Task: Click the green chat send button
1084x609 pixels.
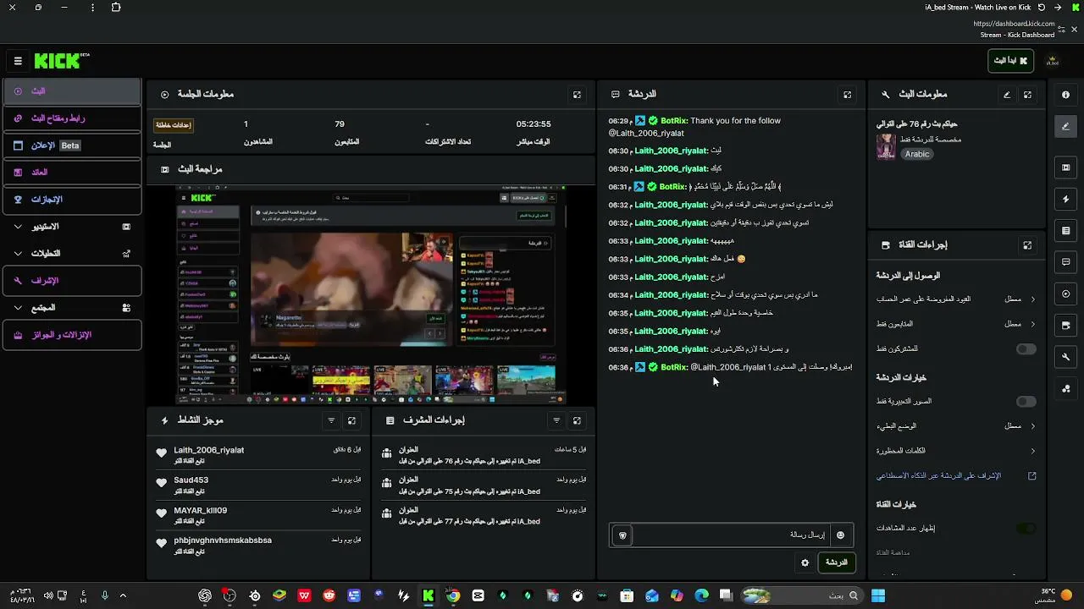Action: click(x=836, y=562)
